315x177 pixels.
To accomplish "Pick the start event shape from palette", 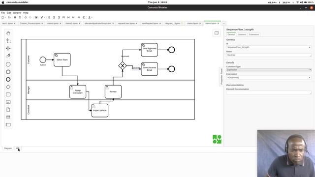I will pyautogui.click(x=8, y=64).
